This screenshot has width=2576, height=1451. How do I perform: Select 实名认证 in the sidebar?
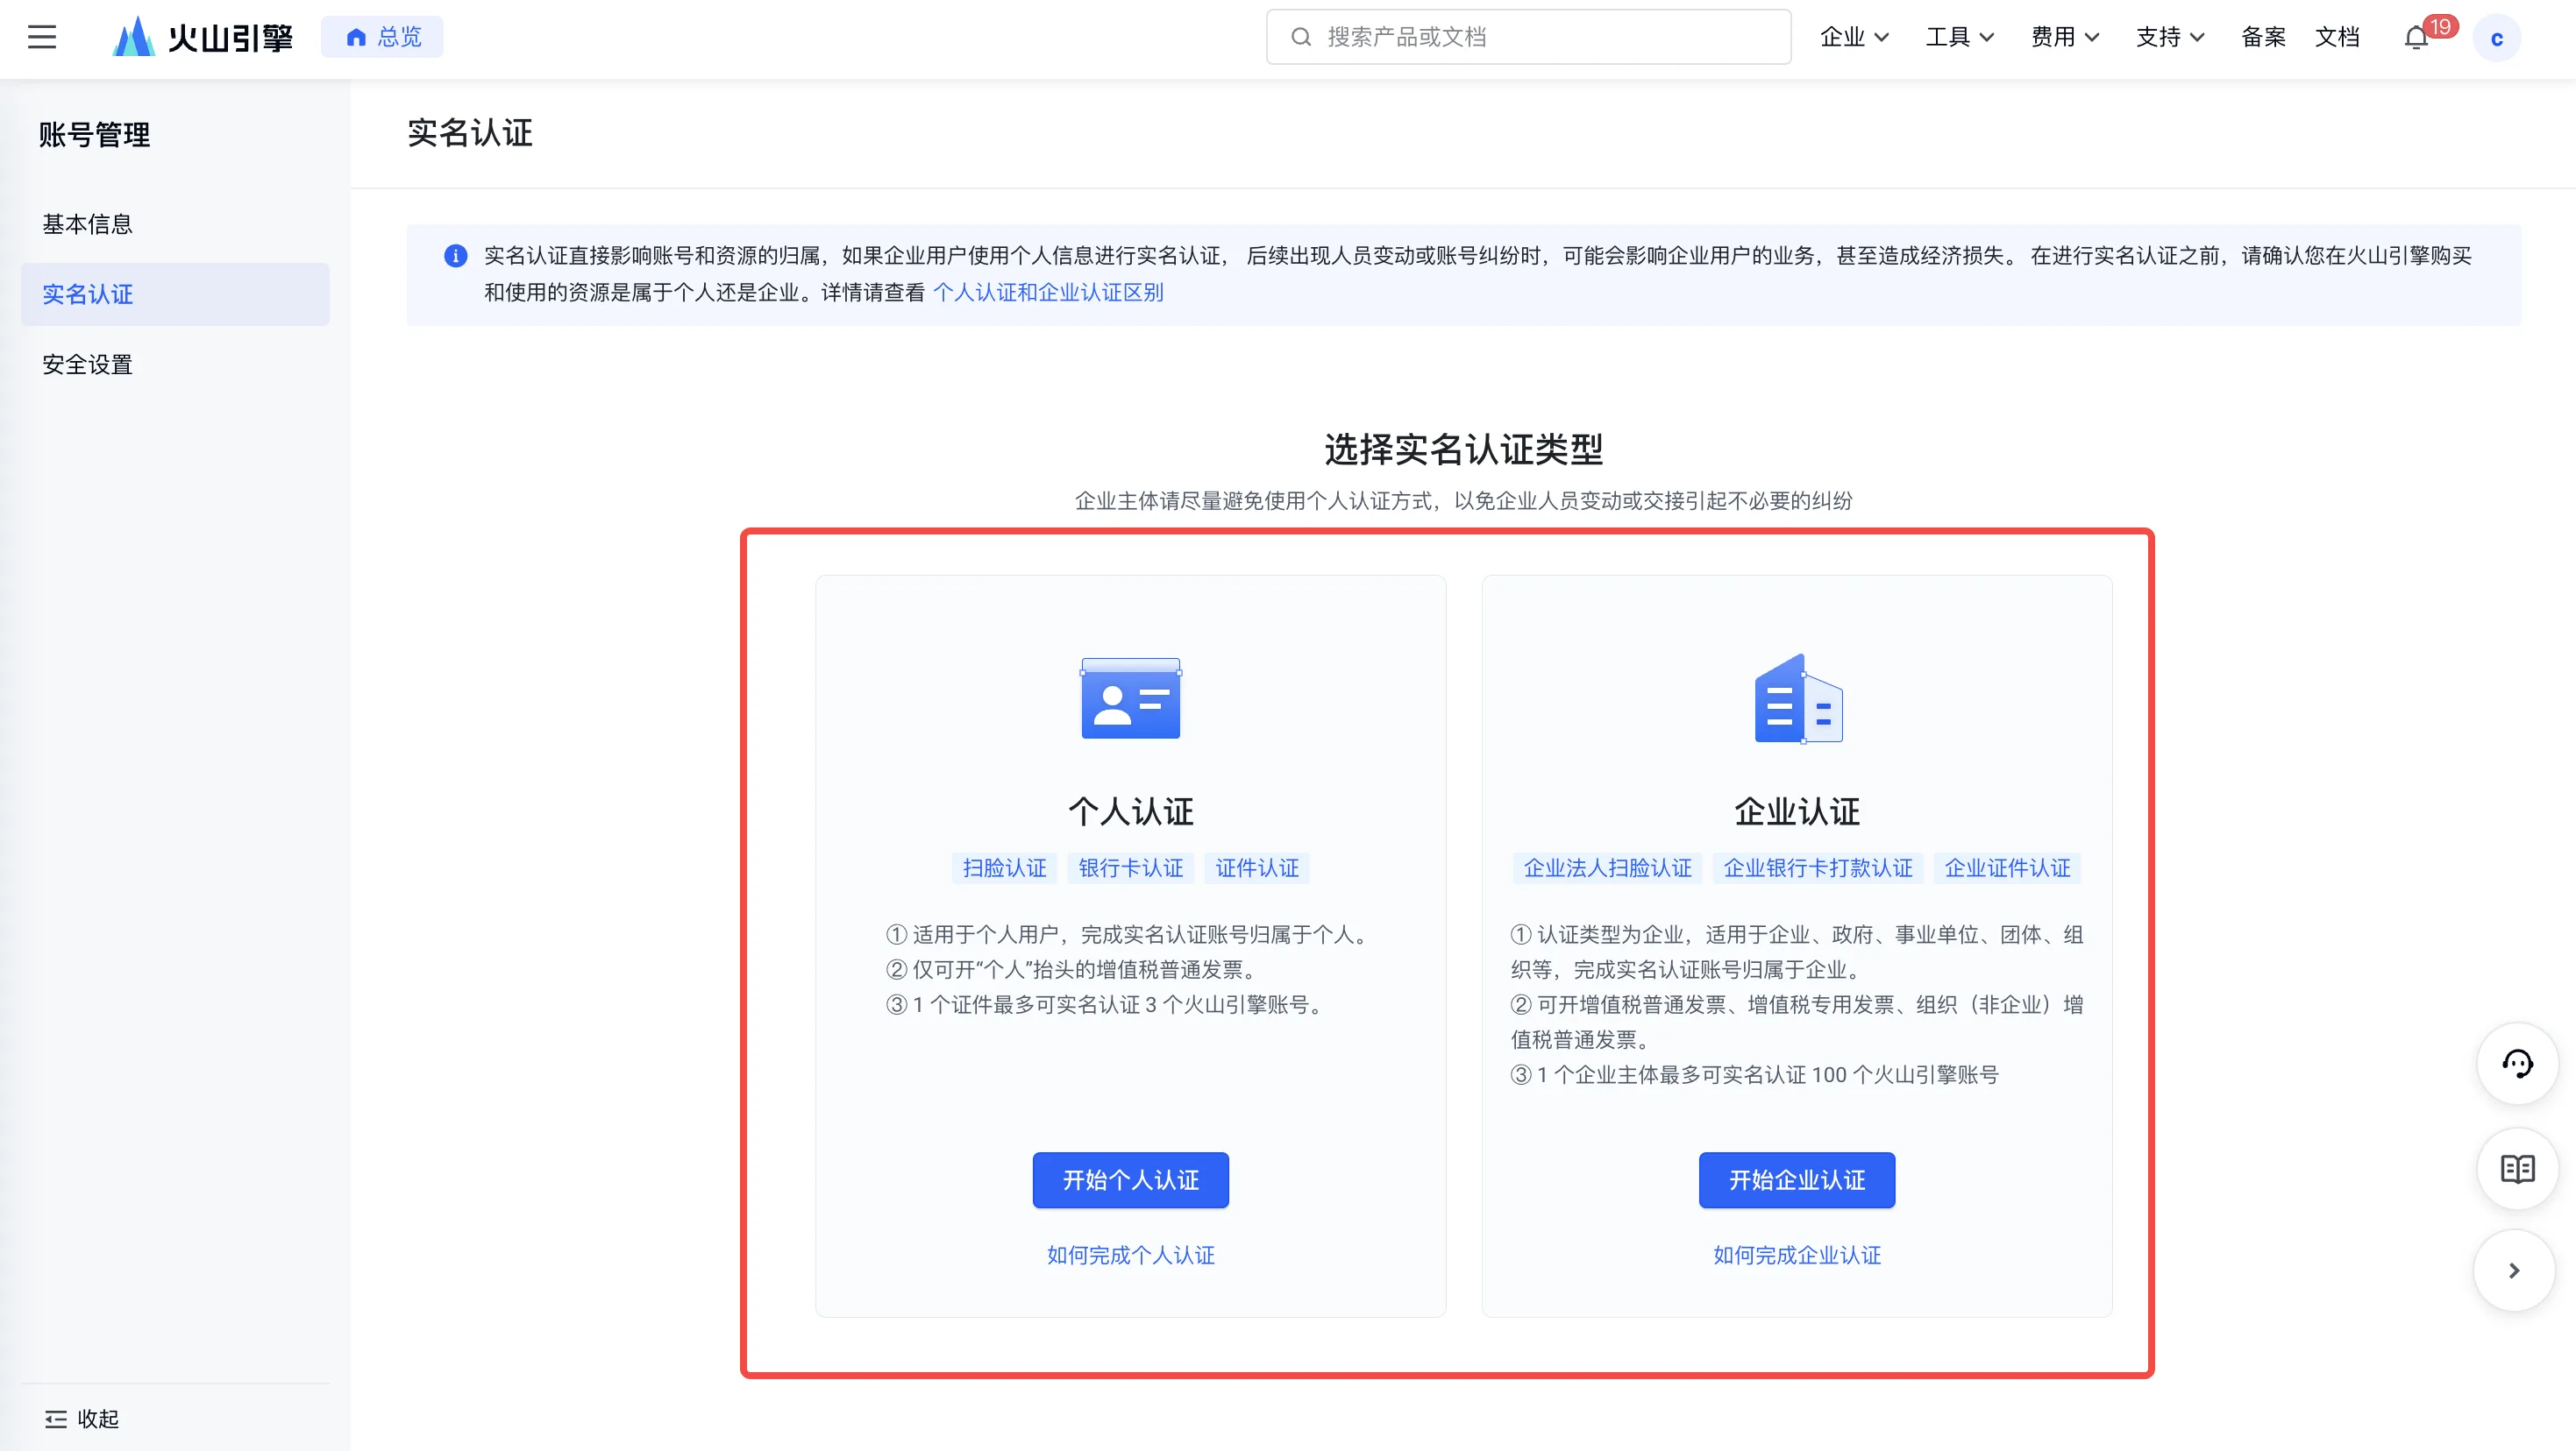pos(175,294)
